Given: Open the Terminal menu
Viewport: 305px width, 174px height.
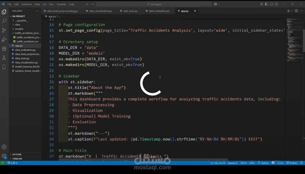Looking at the screenshot, I should (61, 4).
